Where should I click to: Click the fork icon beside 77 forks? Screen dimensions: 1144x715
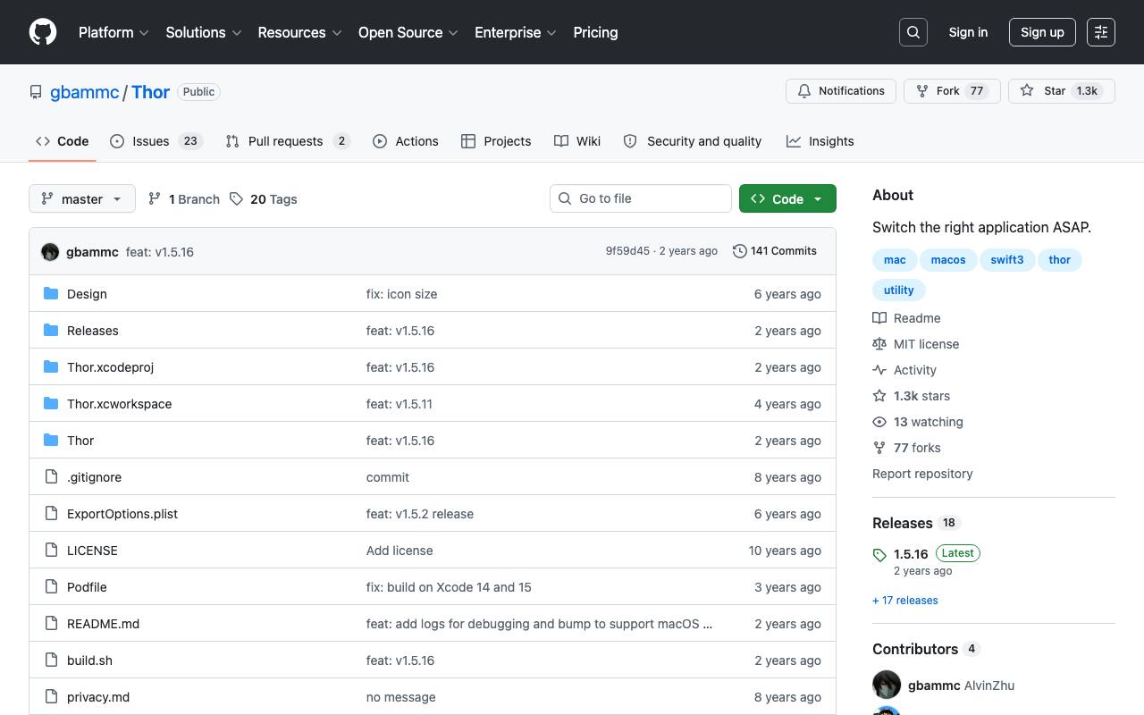click(879, 448)
